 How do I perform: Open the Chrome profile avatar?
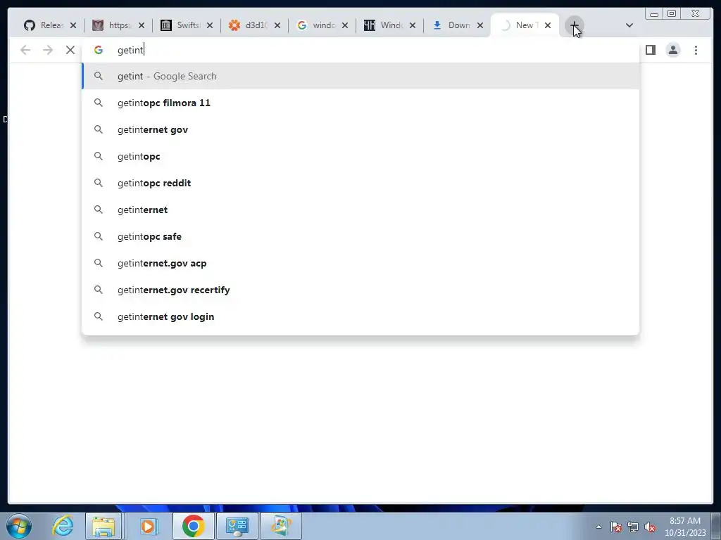[672, 50]
